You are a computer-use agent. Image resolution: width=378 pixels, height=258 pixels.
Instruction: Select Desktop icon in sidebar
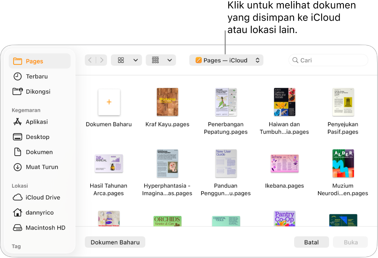[17, 137]
